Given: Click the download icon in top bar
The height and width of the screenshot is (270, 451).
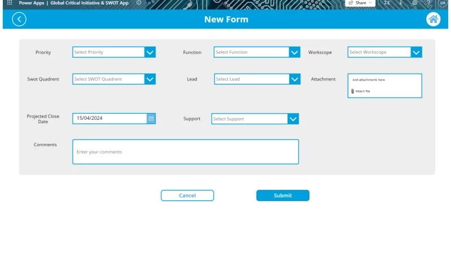Looking at the screenshot, I should click(401, 3).
